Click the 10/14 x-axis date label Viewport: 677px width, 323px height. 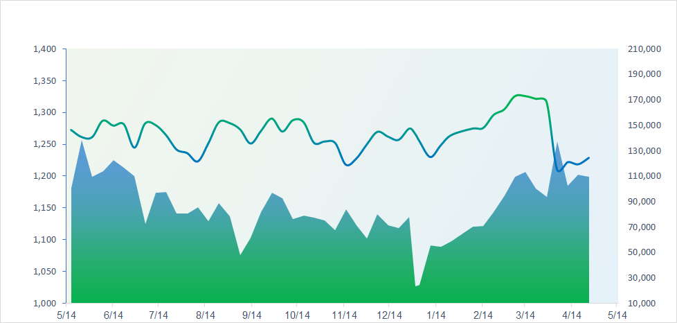[x=297, y=314]
